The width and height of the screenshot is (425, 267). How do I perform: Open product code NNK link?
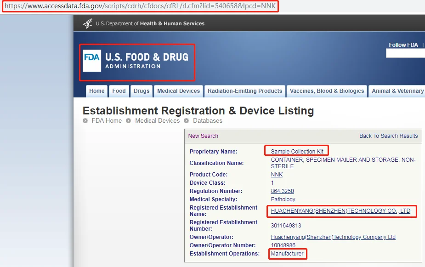point(277,175)
